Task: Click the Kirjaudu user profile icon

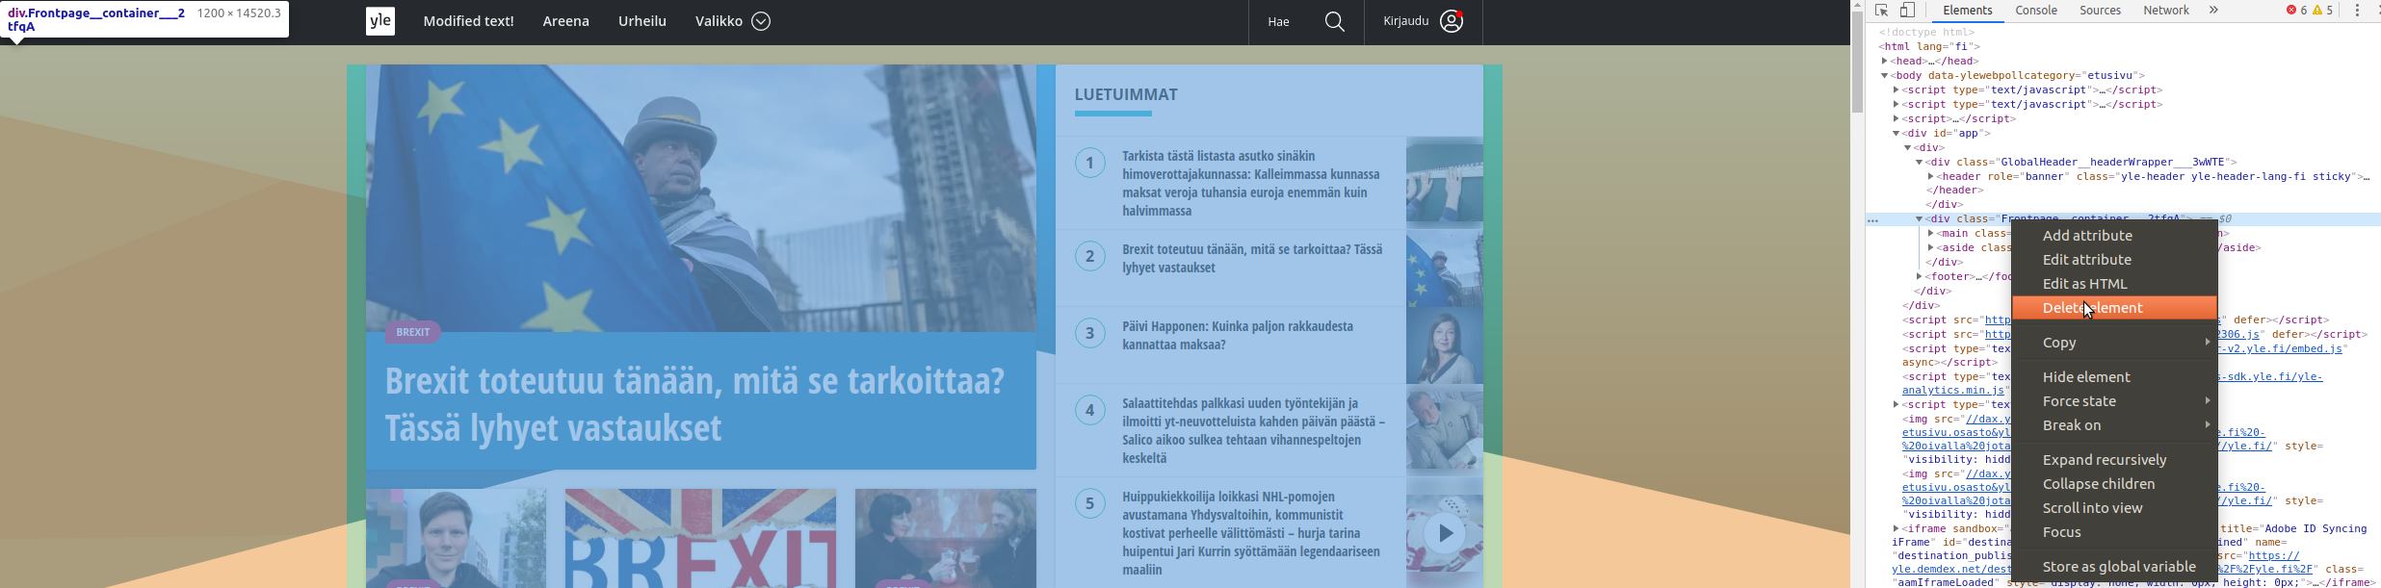Action: pyautogui.click(x=1452, y=21)
